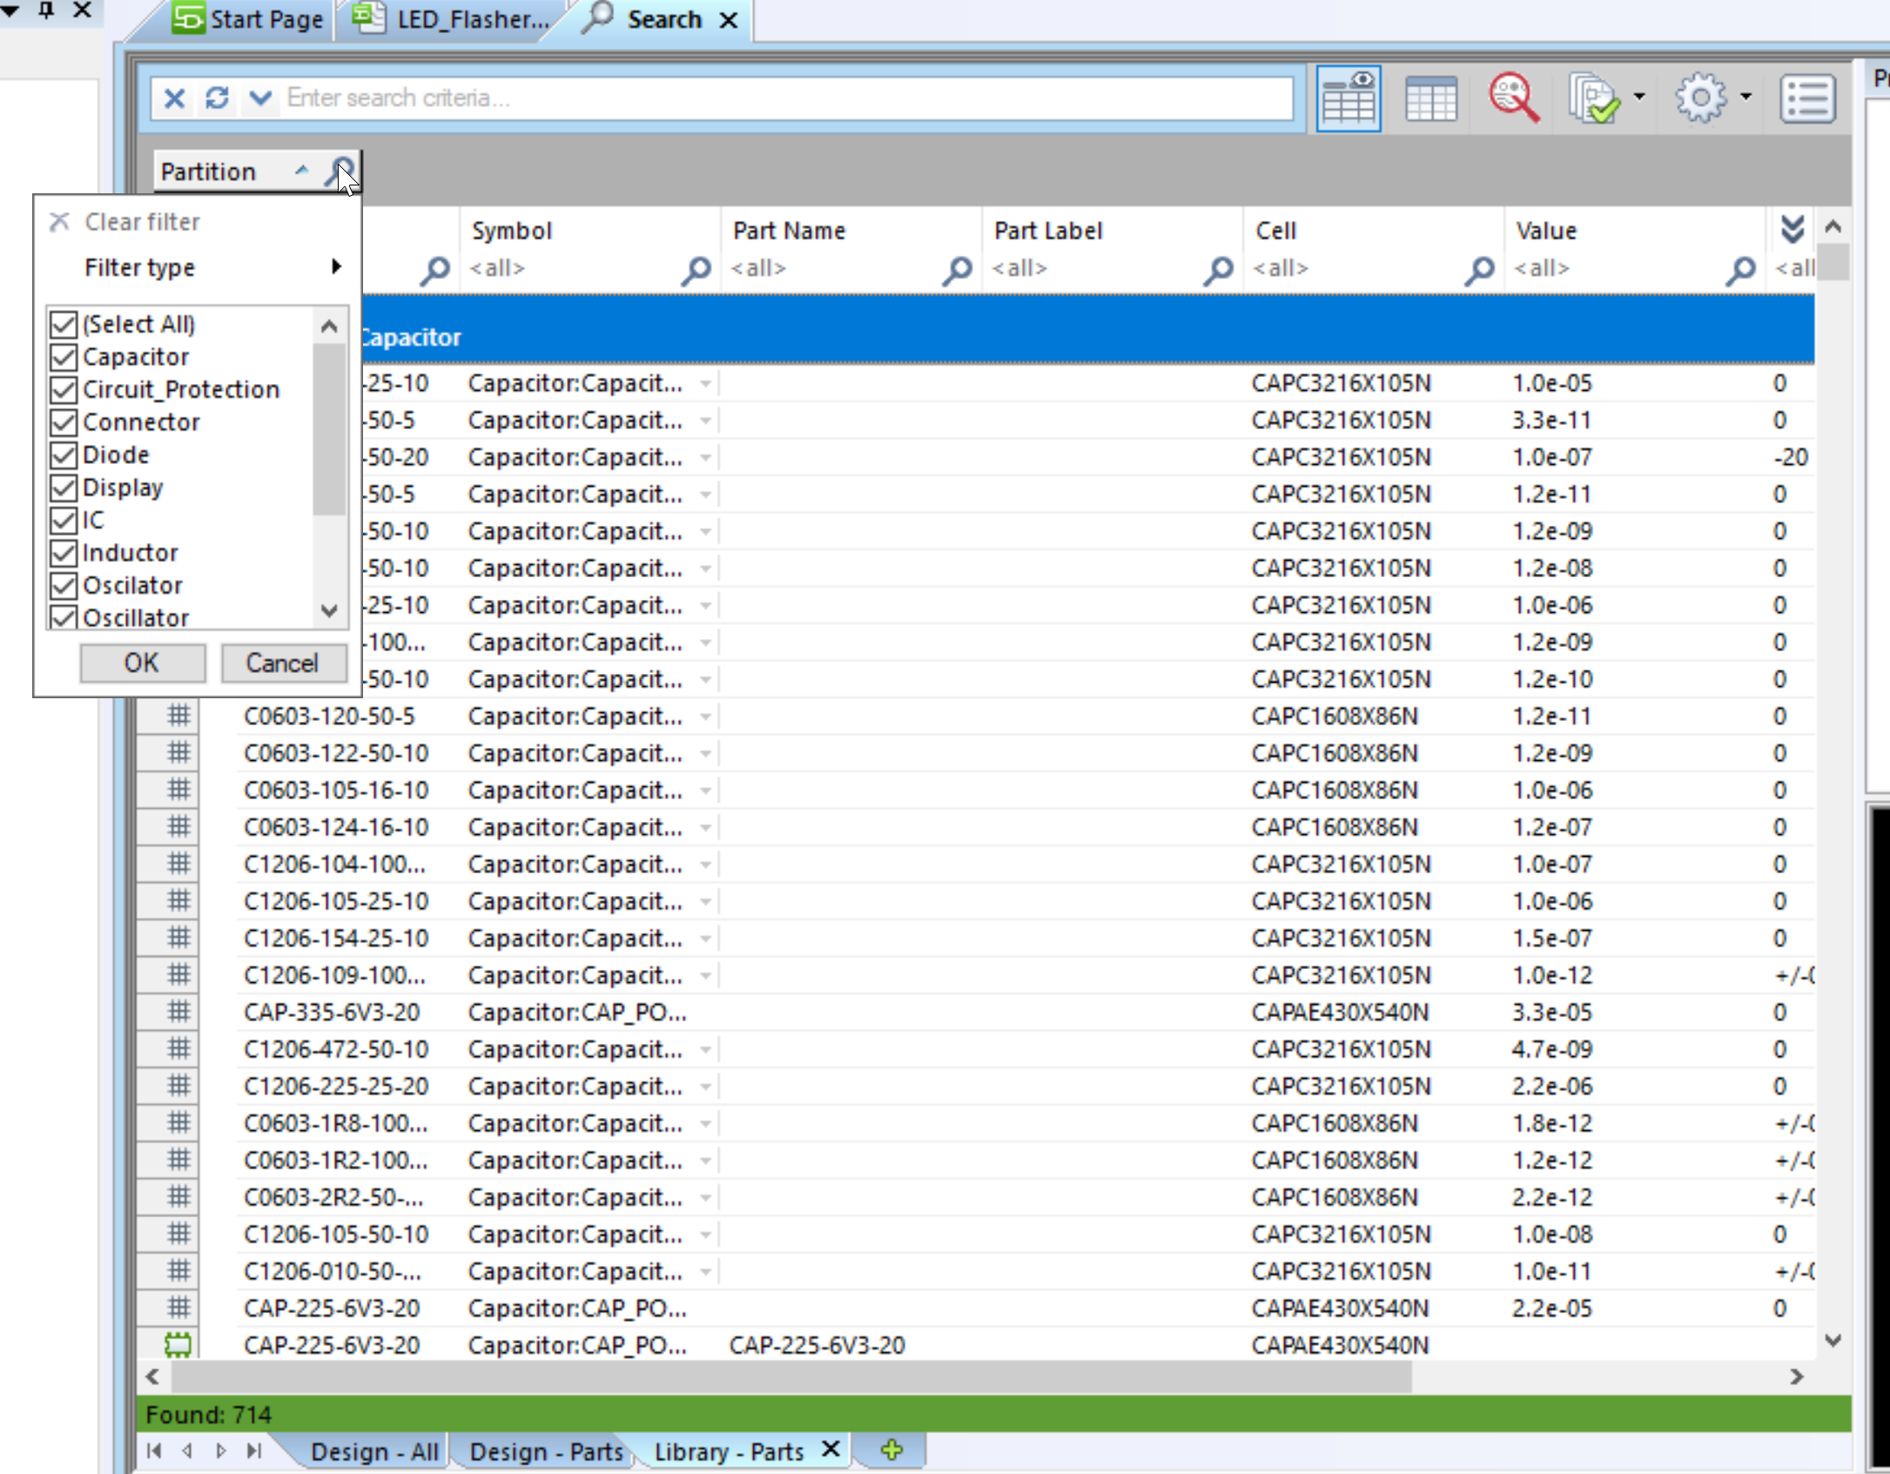Viewport: 1890px width, 1474px height.
Task: Sort by the Symbol column header
Action: (512, 231)
